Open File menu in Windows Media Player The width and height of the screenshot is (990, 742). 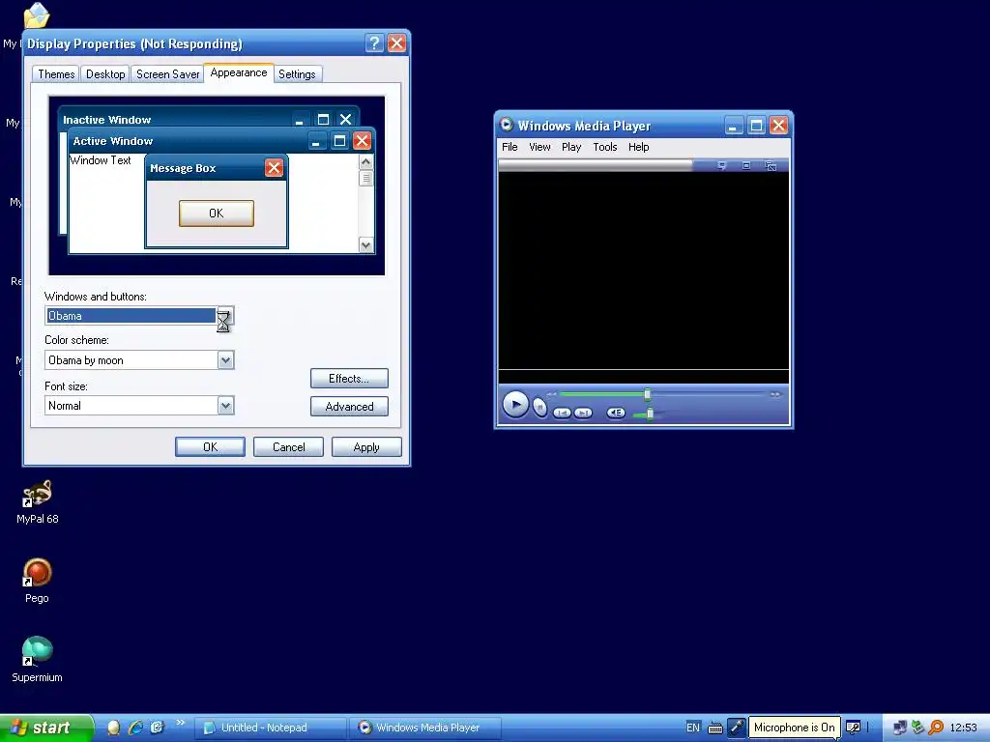510,147
